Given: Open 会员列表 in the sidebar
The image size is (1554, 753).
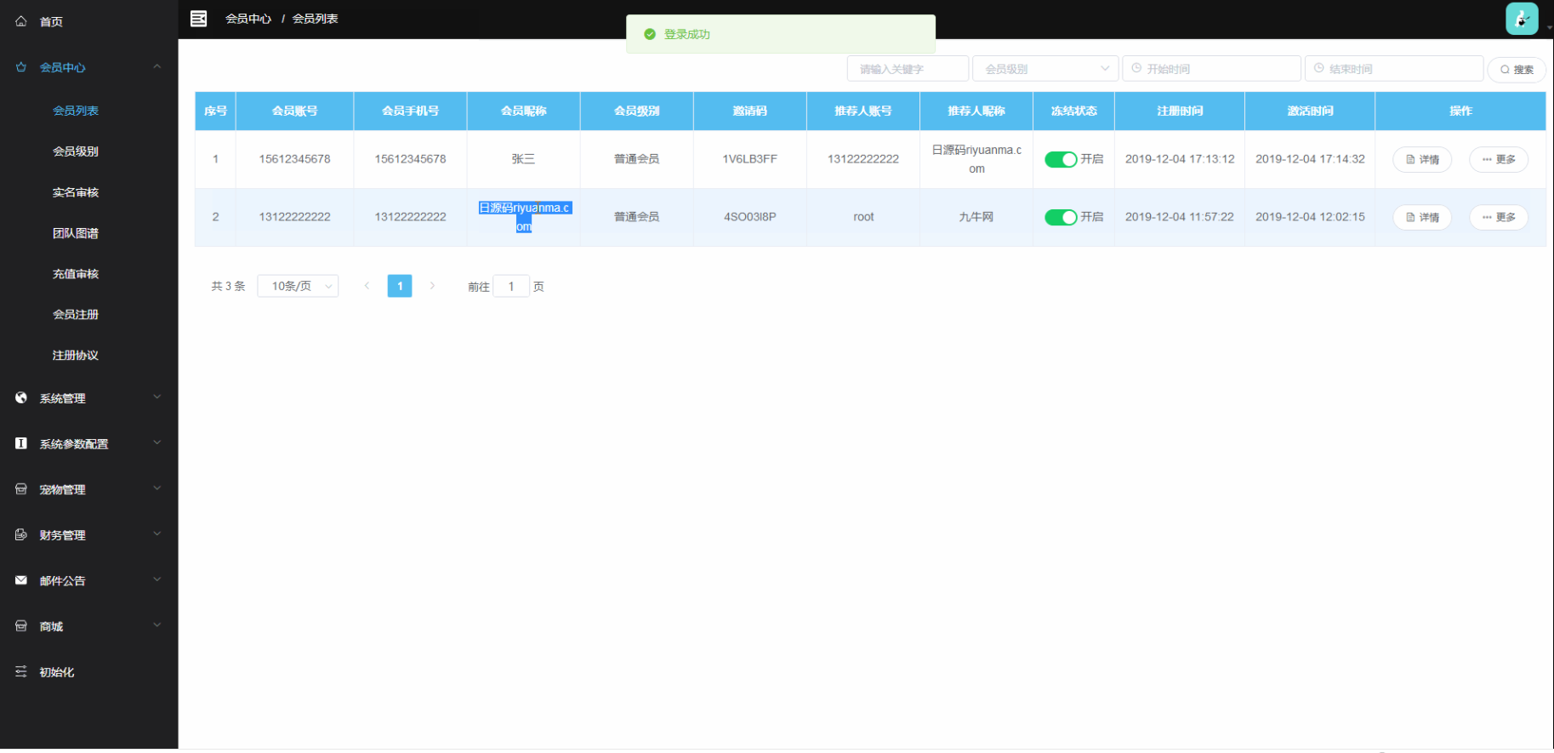Looking at the screenshot, I should [76, 111].
